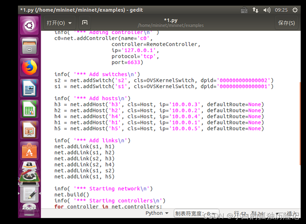Expand the recent files arrow beside 打开(O)

click(x=70, y=23)
